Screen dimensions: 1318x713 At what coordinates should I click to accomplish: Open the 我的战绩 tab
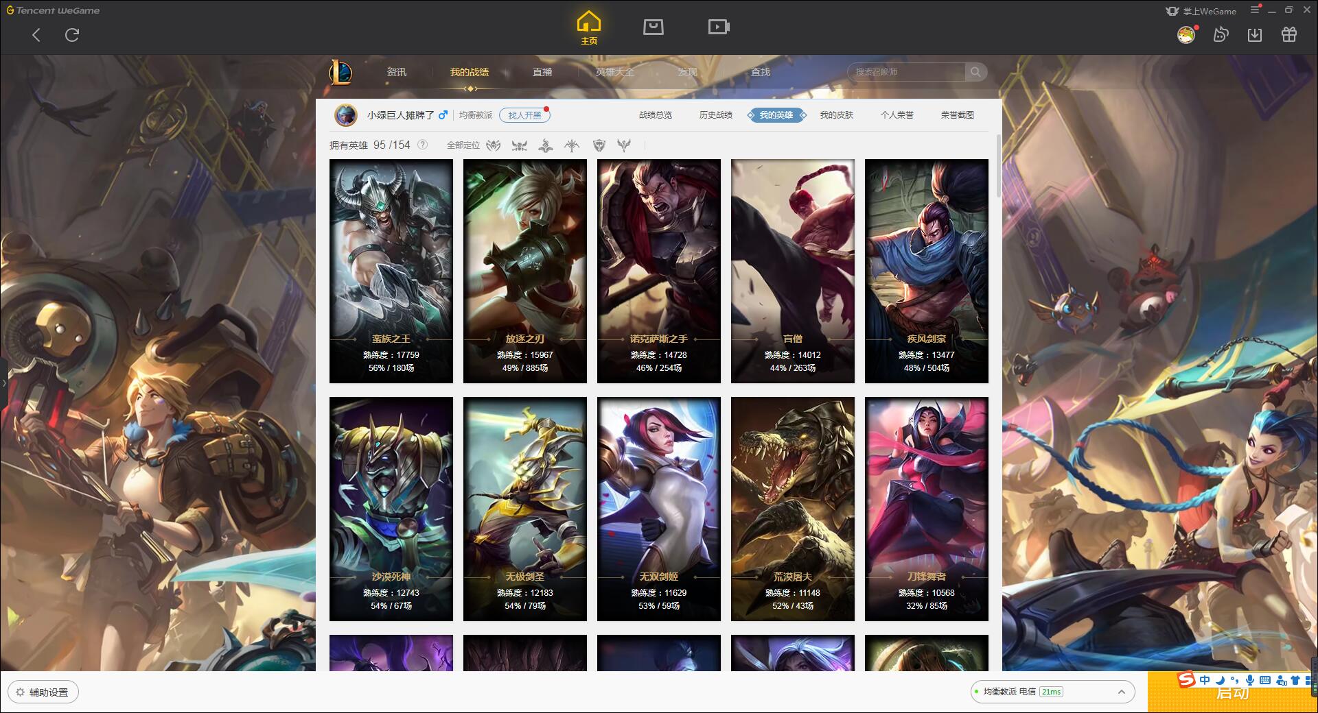[x=470, y=72]
